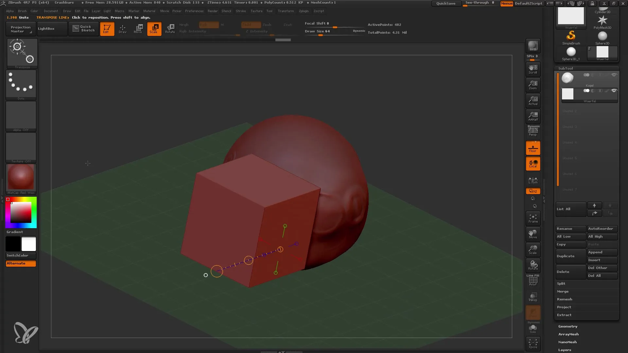Expand the Layers panel section

(x=565, y=349)
